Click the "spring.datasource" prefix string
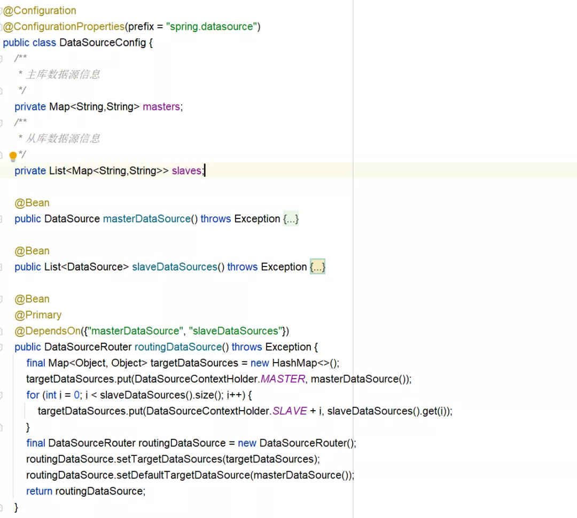 click(x=212, y=27)
